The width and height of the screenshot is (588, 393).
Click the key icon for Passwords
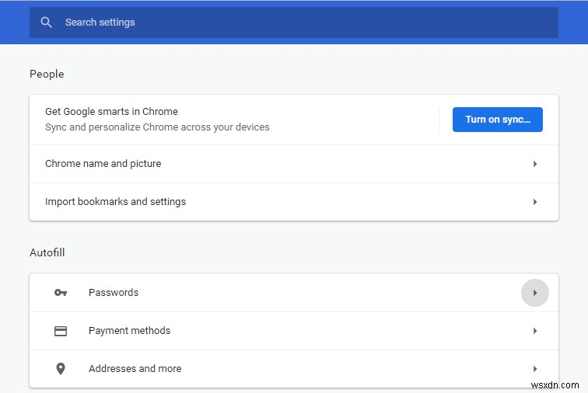(61, 293)
